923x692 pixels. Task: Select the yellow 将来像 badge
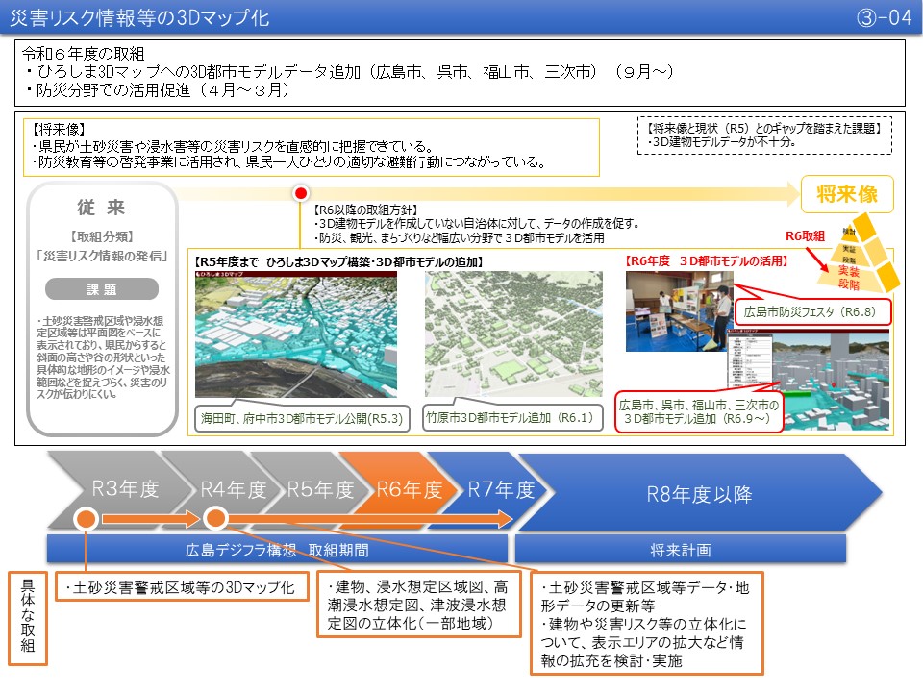(x=849, y=194)
